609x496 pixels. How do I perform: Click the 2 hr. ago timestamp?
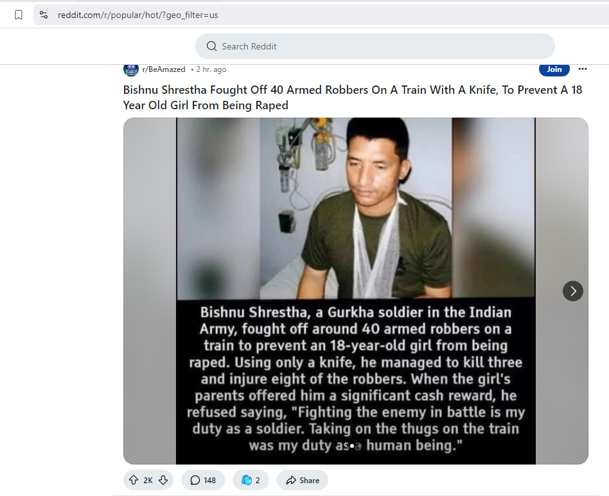pyautogui.click(x=211, y=69)
